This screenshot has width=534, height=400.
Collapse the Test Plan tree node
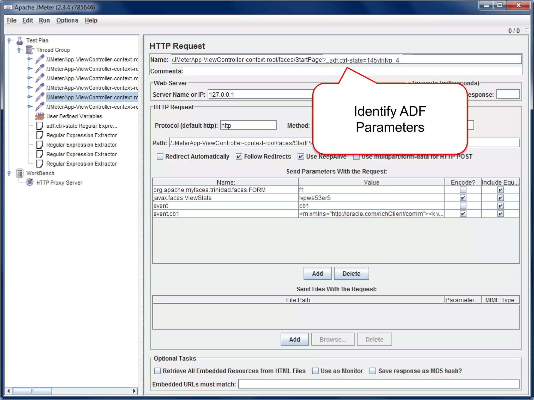coord(9,41)
